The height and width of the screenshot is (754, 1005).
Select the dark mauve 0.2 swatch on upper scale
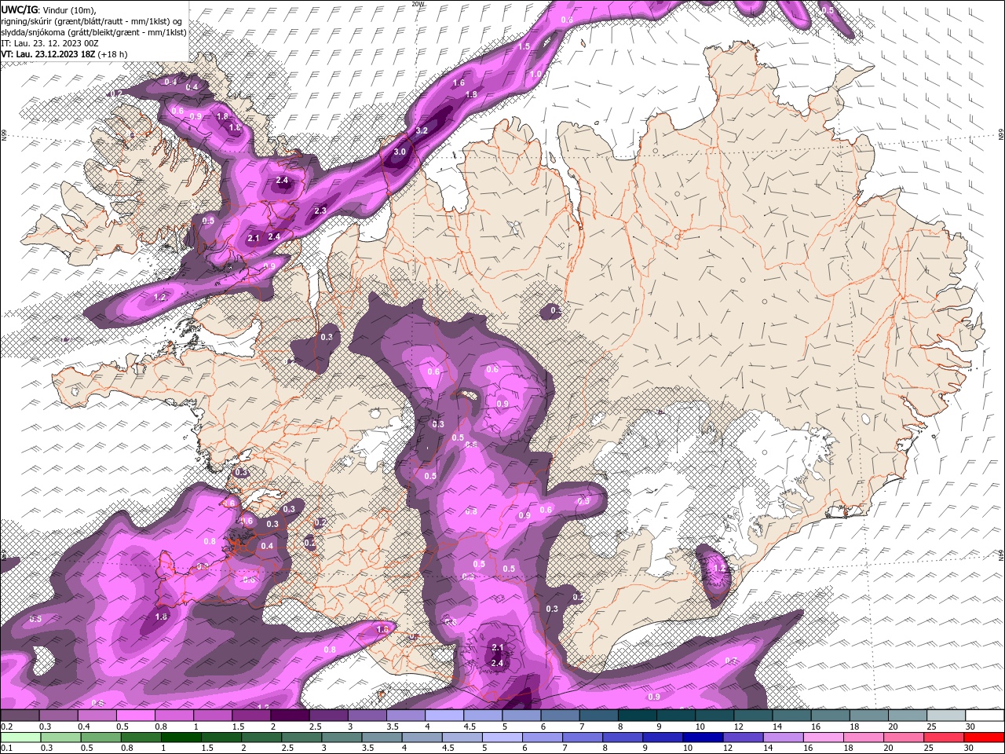(20, 716)
